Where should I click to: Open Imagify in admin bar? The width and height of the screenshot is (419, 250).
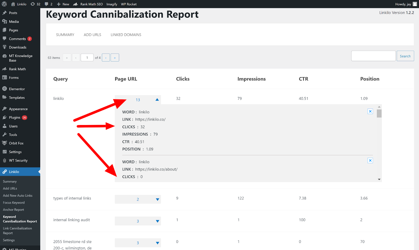112,4
